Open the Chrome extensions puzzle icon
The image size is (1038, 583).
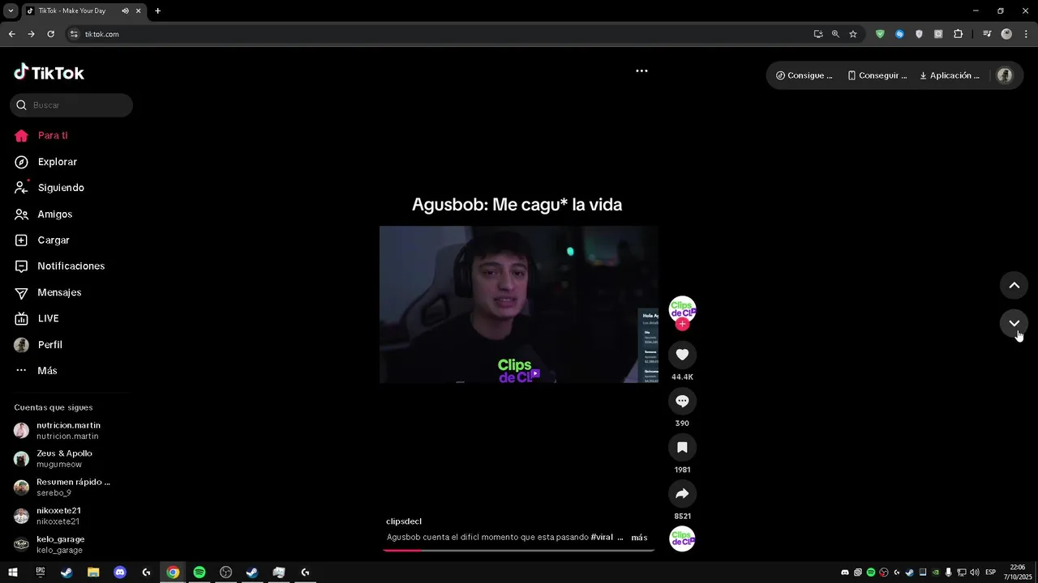click(x=958, y=34)
